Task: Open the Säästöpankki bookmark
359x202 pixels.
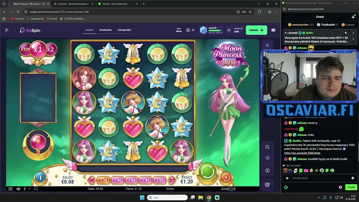Action: click(x=35, y=19)
